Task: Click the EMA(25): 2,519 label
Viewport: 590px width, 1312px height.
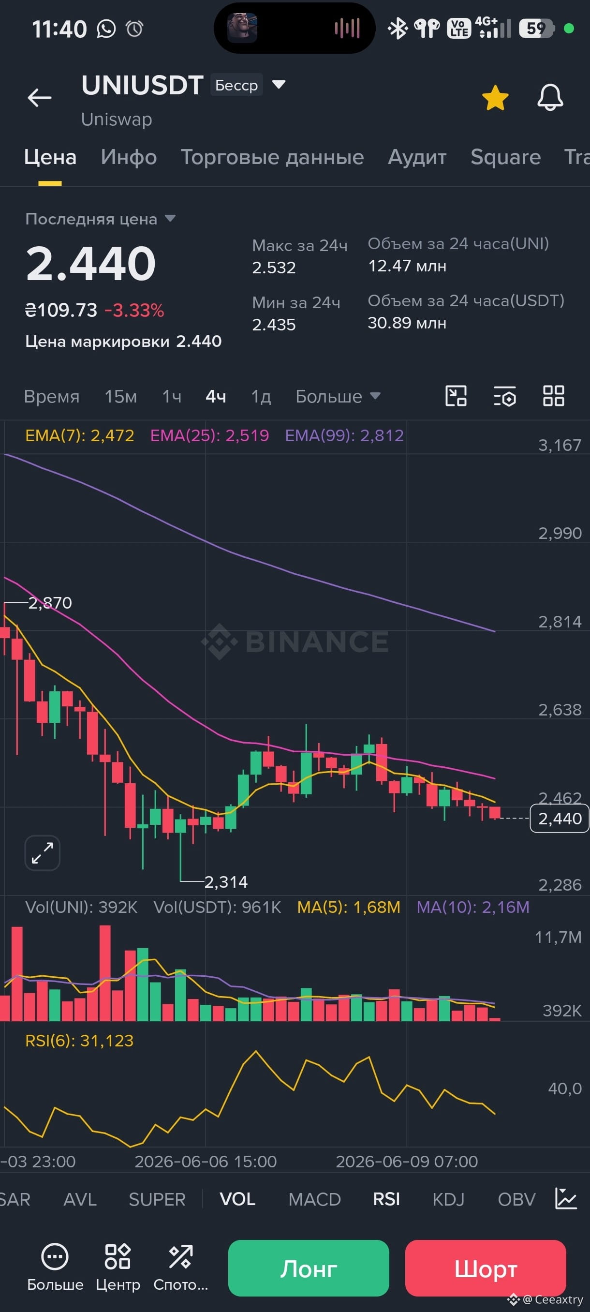Action: (210, 435)
